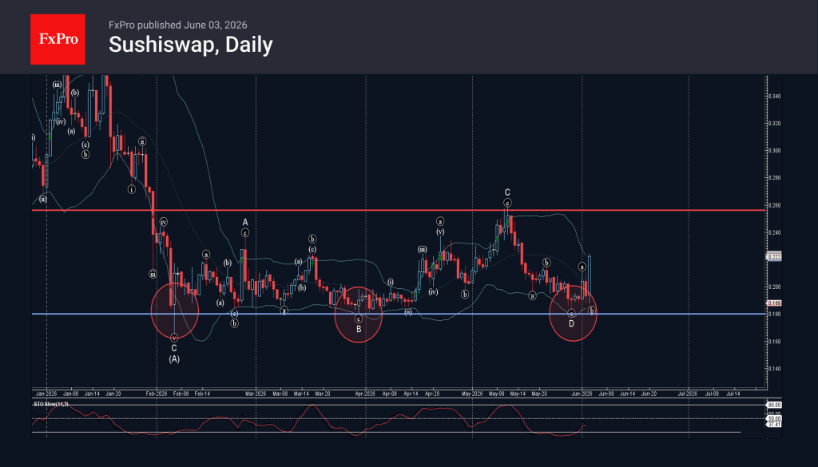Image resolution: width=818 pixels, height=467 pixels.
Task: Click the Jun-08 date label
Action: tap(606, 394)
